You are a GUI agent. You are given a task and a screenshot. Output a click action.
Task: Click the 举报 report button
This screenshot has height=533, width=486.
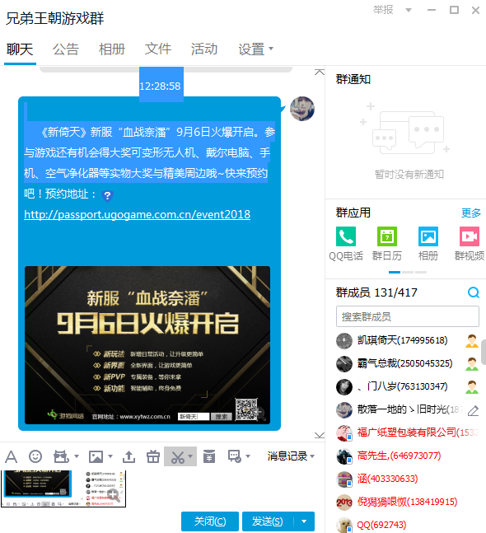click(x=383, y=10)
